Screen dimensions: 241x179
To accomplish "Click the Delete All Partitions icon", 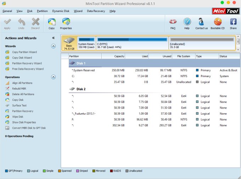I will 7,94.
